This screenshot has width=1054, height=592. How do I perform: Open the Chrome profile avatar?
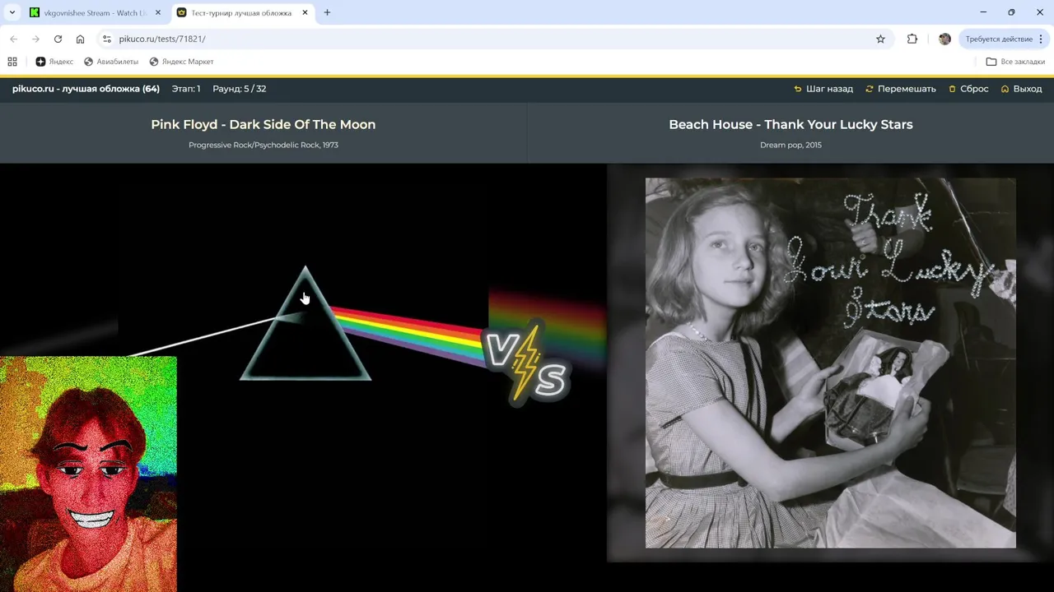(x=944, y=39)
